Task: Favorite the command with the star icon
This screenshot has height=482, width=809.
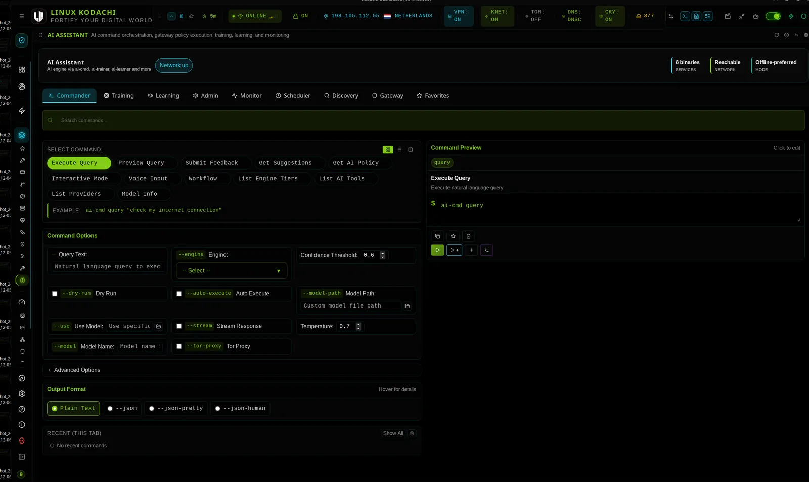Action: click(x=453, y=236)
